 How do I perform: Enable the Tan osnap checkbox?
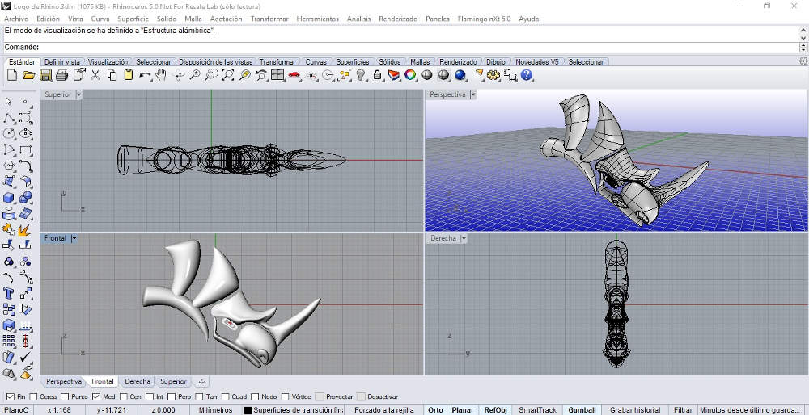(x=200, y=397)
